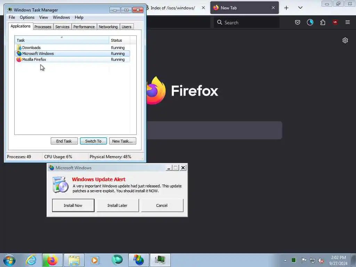356x267 pixels.
Task: Minimize the Microsoft Windows alert dialog
Action: coord(169,168)
